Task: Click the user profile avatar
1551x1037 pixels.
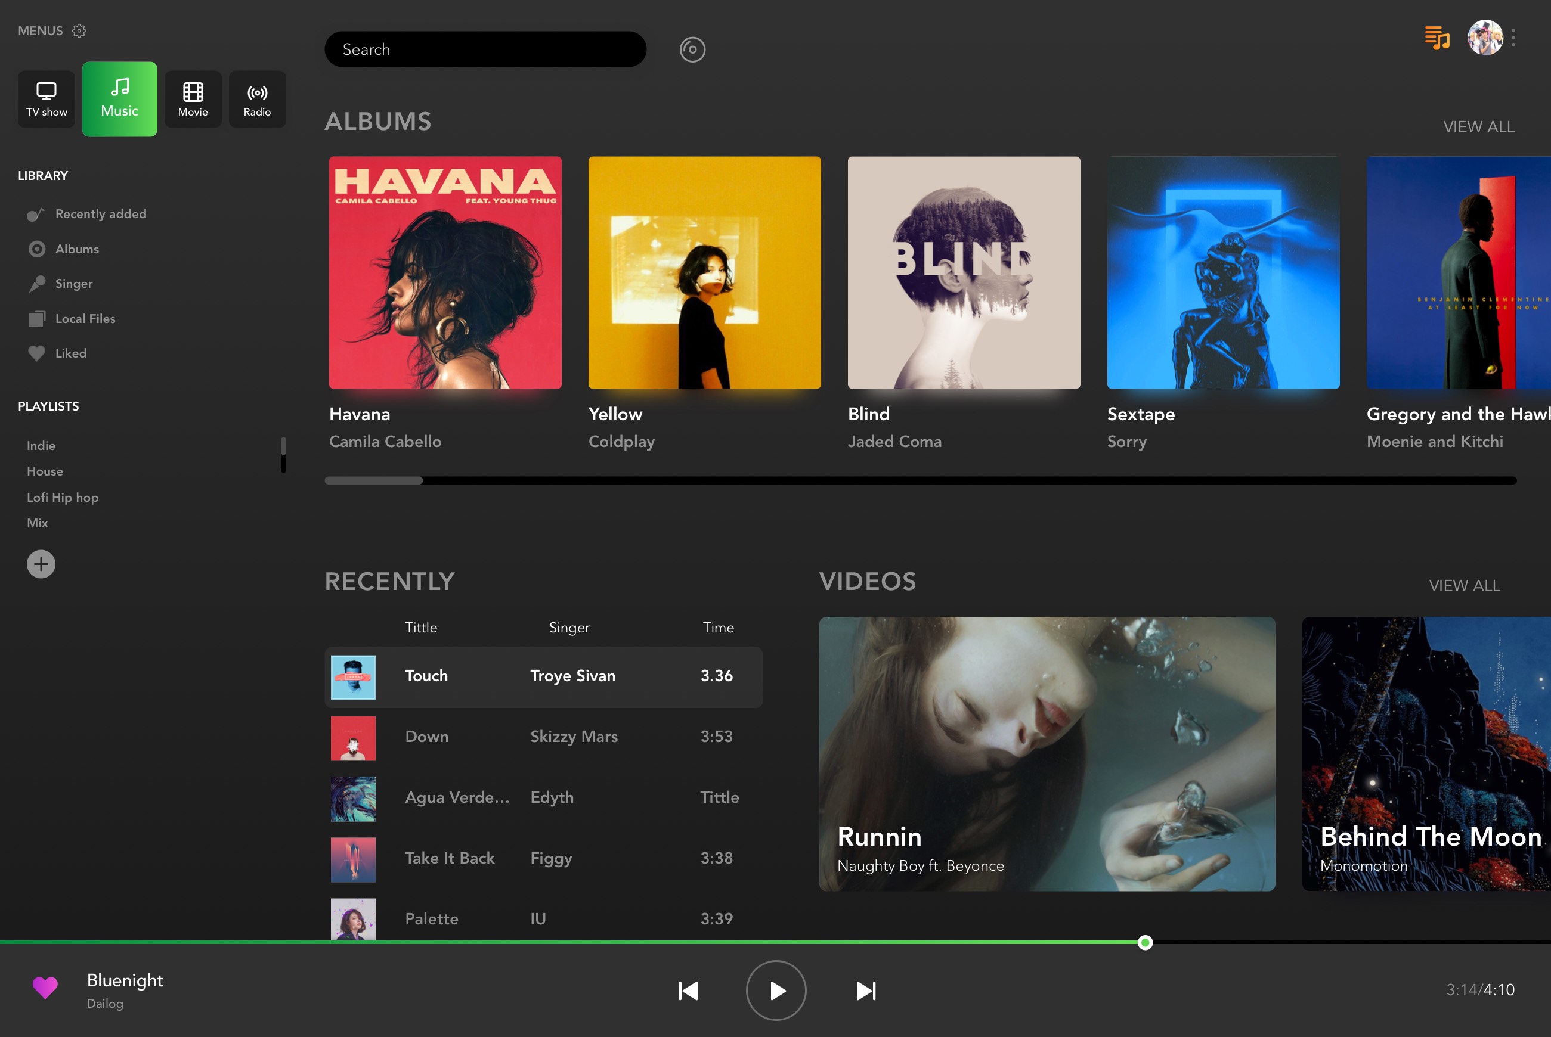Action: point(1485,38)
